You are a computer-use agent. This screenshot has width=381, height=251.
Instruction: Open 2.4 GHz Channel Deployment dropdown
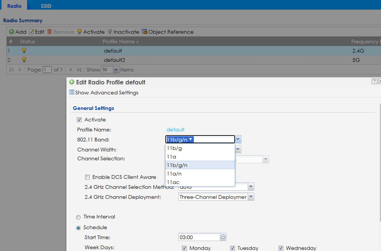251,197
